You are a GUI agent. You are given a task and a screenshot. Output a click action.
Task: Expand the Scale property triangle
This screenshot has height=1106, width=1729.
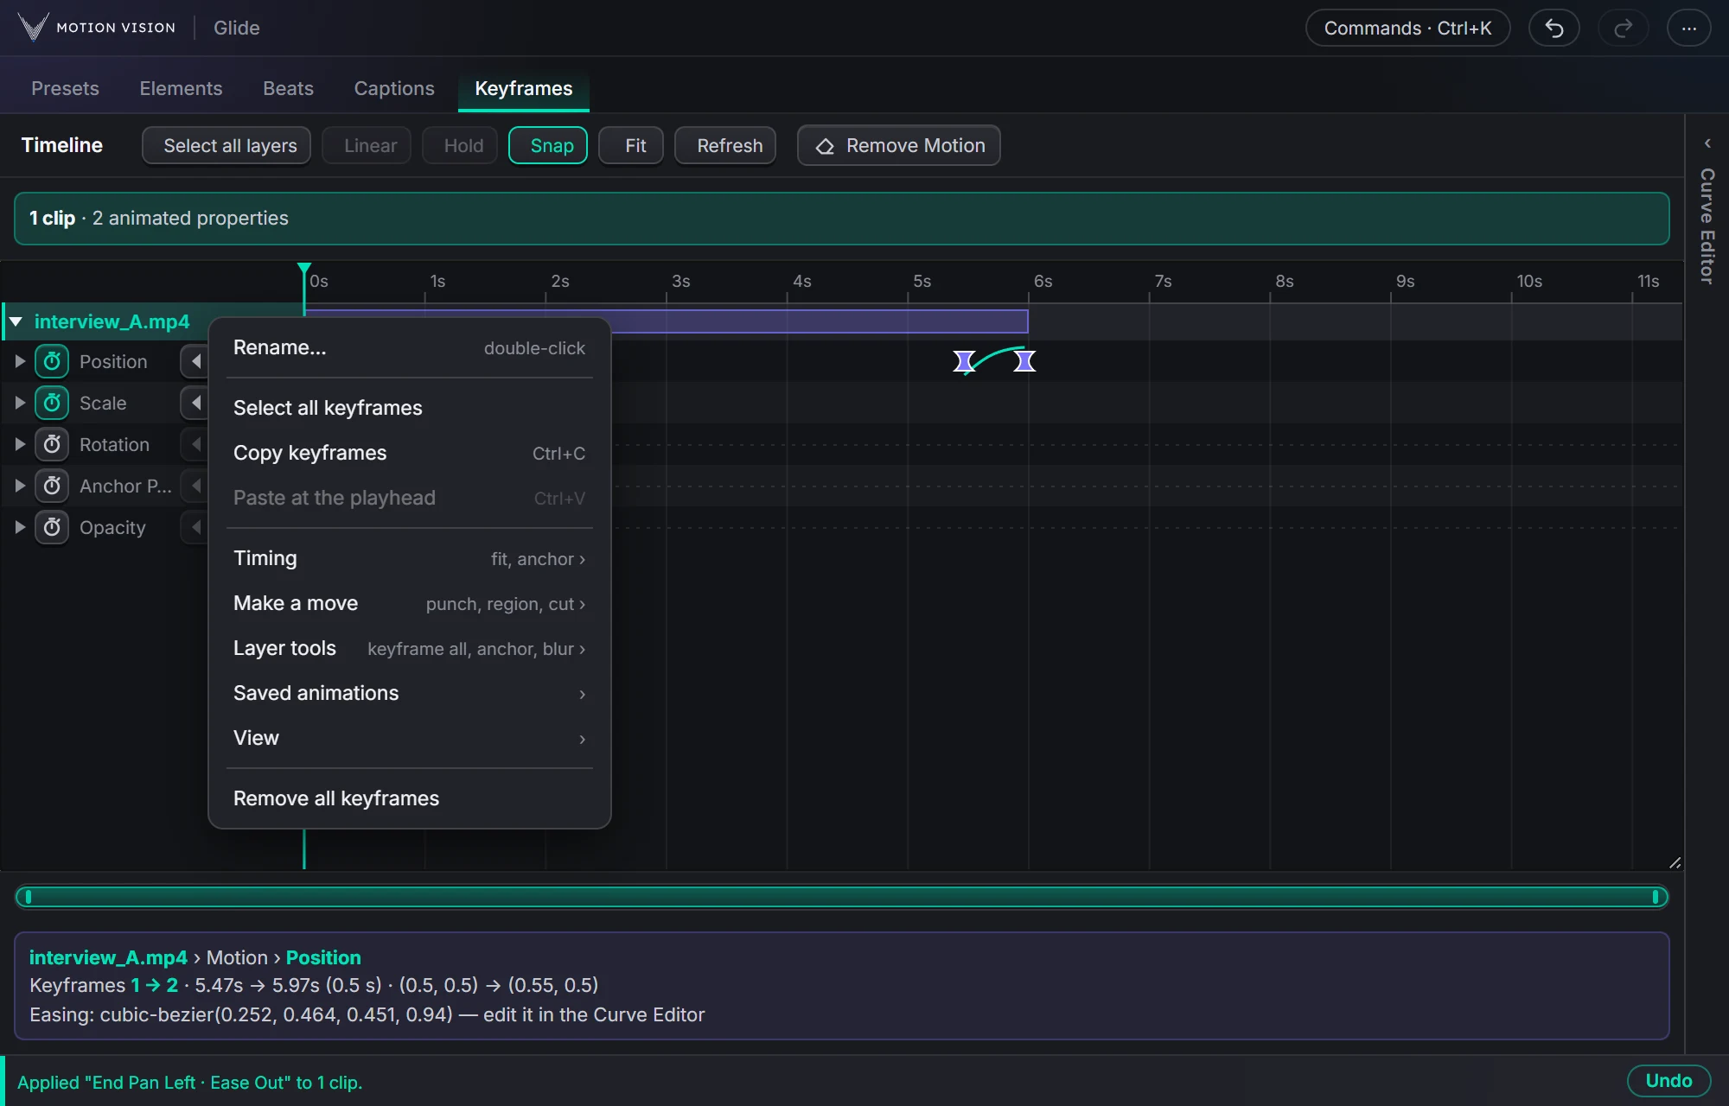(x=19, y=403)
